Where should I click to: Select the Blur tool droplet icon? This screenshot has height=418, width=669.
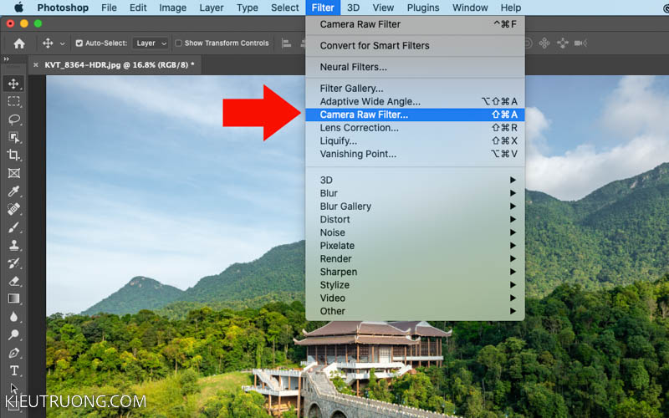tap(13, 317)
